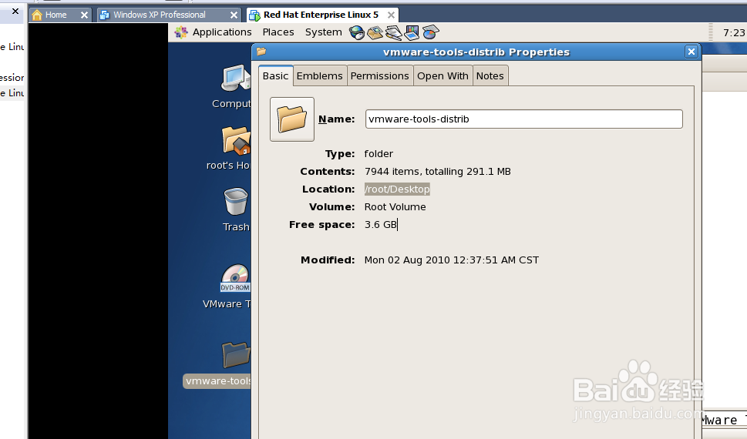Close the VMware sidebar panel

(x=15, y=11)
